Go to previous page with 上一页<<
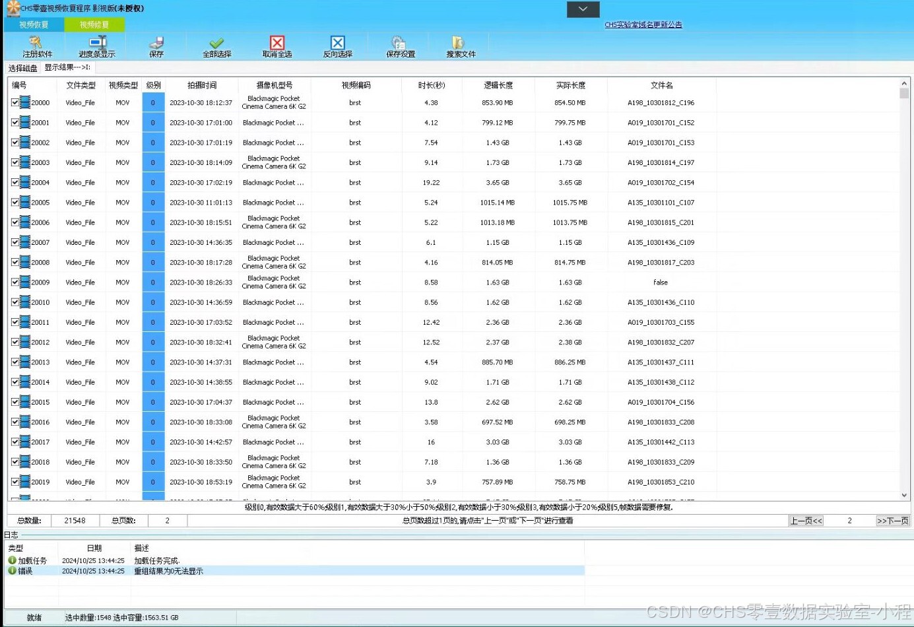The height and width of the screenshot is (627, 914). pyautogui.click(x=806, y=521)
